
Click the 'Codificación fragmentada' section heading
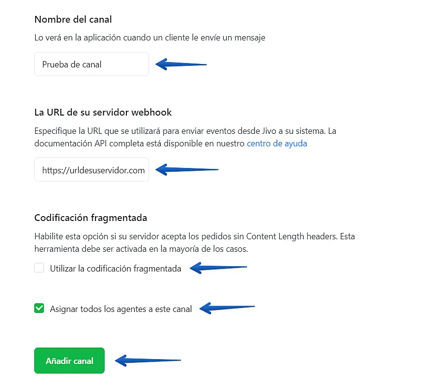click(x=91, y=218)
